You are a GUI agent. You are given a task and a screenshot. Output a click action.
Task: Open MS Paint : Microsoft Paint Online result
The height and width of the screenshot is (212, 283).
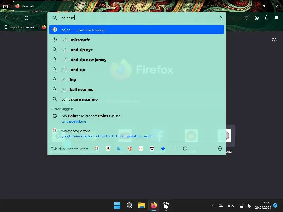(137, 118)
